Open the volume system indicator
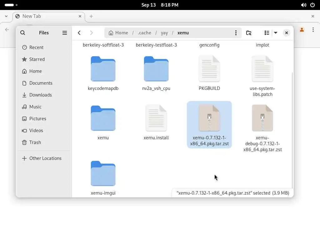 [304, 5]
